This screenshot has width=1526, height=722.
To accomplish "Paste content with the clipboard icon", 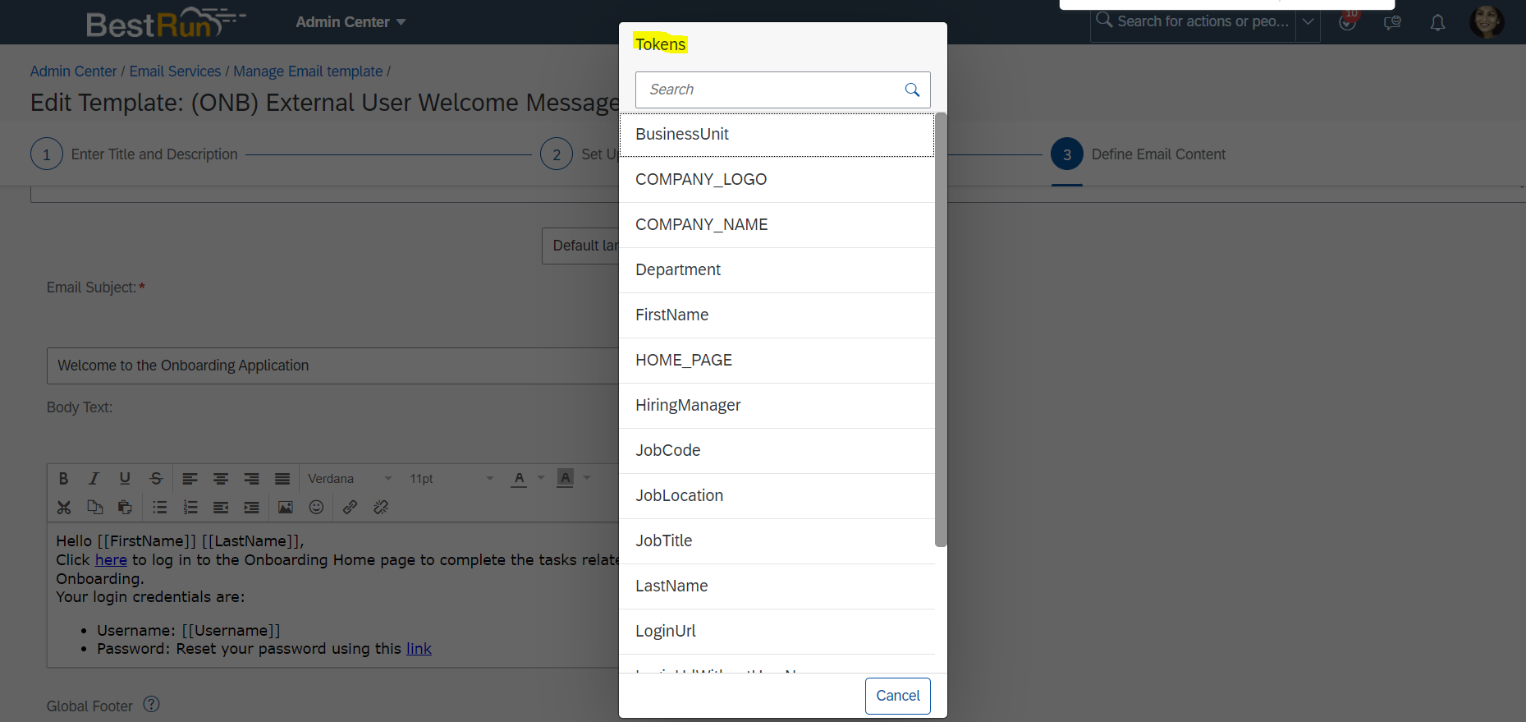I will 125,508.
